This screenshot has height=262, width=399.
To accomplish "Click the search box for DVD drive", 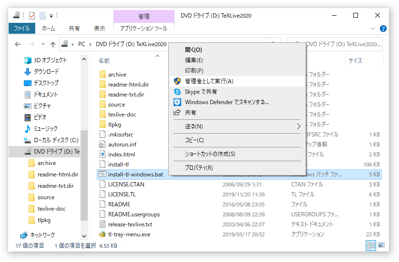I will [x=334, y=44].
